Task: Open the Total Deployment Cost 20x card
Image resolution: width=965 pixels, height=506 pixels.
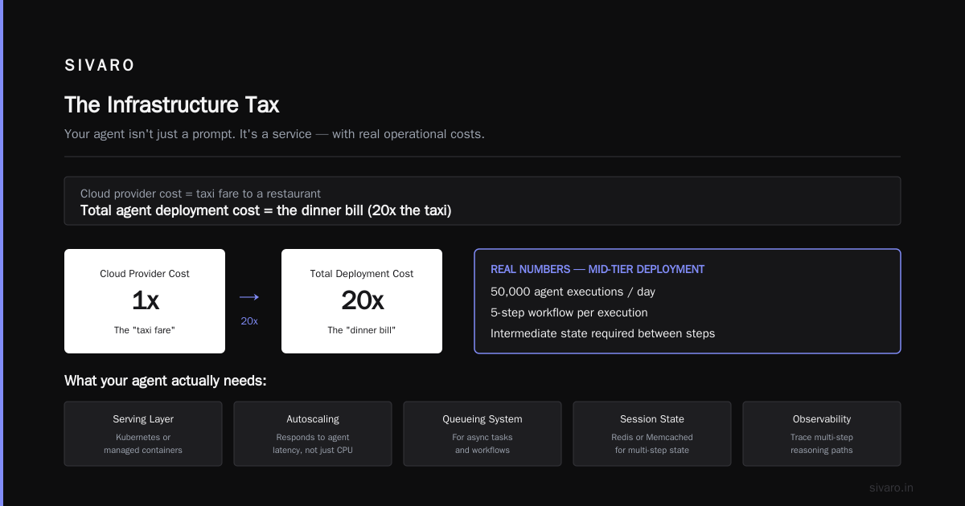Action: pyautogui.click(x=362, y=301)
